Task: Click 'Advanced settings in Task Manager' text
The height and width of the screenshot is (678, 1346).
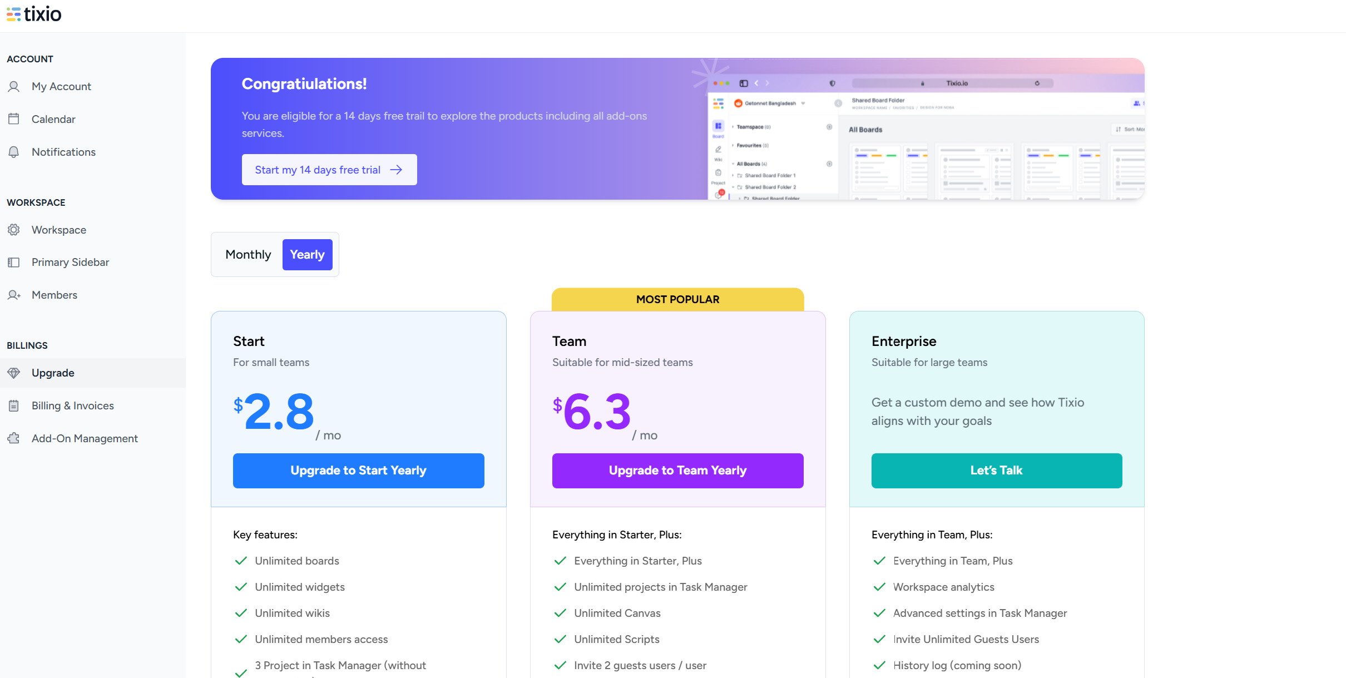Action: click(x=980, y=613)
